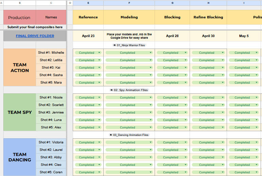262x176 pixels.
Task: Click the TEAM DANCING merged cell
Action: pos(20,157)
